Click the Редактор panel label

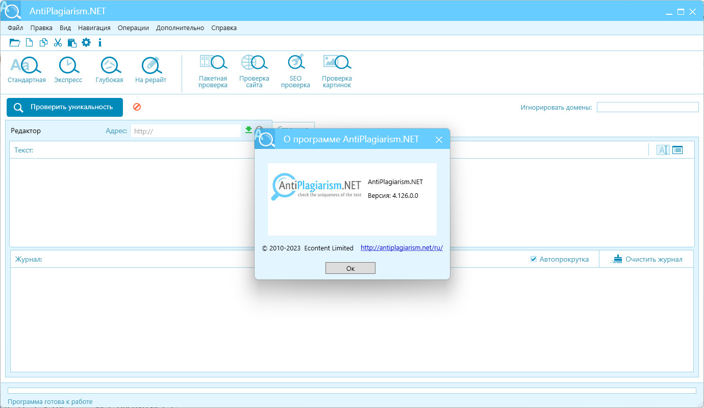coord(26,131)
